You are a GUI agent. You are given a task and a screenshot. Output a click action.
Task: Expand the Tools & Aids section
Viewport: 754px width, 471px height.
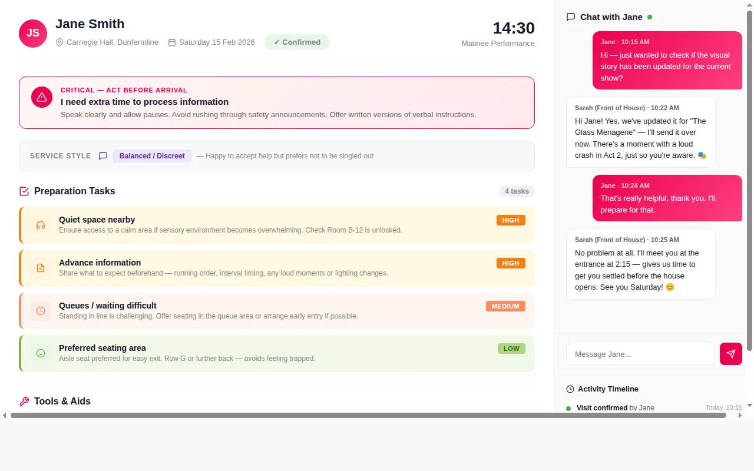point(62,401)
